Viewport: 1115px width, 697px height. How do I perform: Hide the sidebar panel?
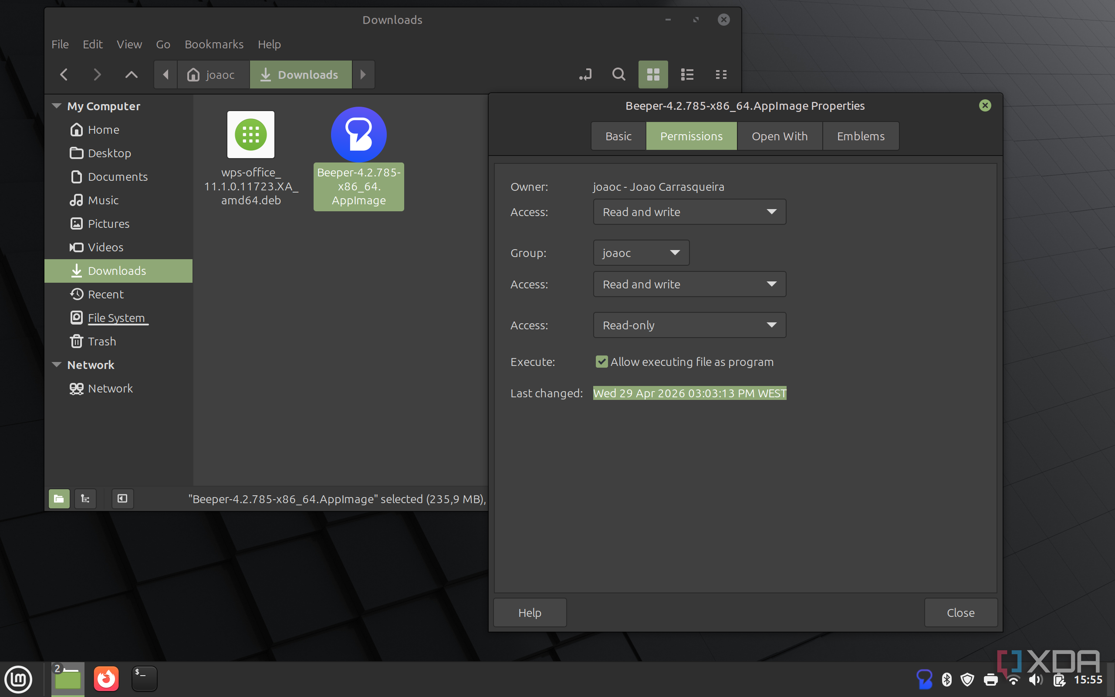pos(122,498)
